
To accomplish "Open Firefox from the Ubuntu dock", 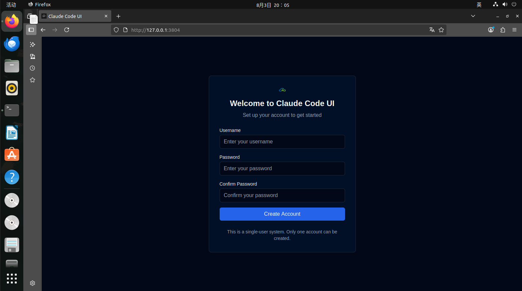I will click(x=12, y=21).
